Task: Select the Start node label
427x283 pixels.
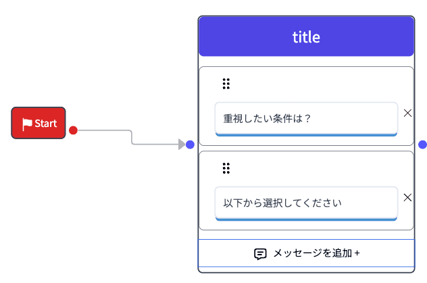Action: coord(46,124)
